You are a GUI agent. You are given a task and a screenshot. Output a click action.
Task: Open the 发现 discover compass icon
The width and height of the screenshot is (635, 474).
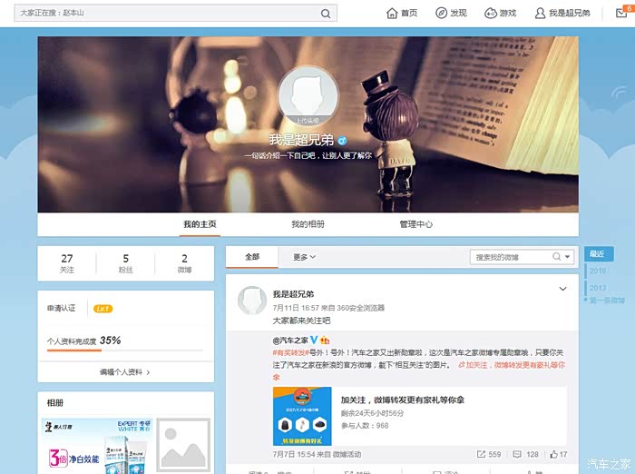[442, 13]
